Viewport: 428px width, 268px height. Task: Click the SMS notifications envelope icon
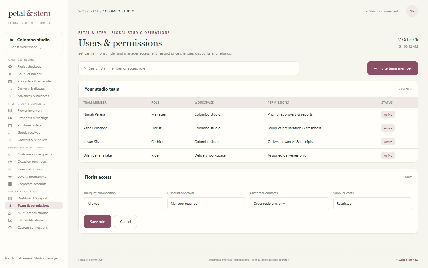coord(10,220)
